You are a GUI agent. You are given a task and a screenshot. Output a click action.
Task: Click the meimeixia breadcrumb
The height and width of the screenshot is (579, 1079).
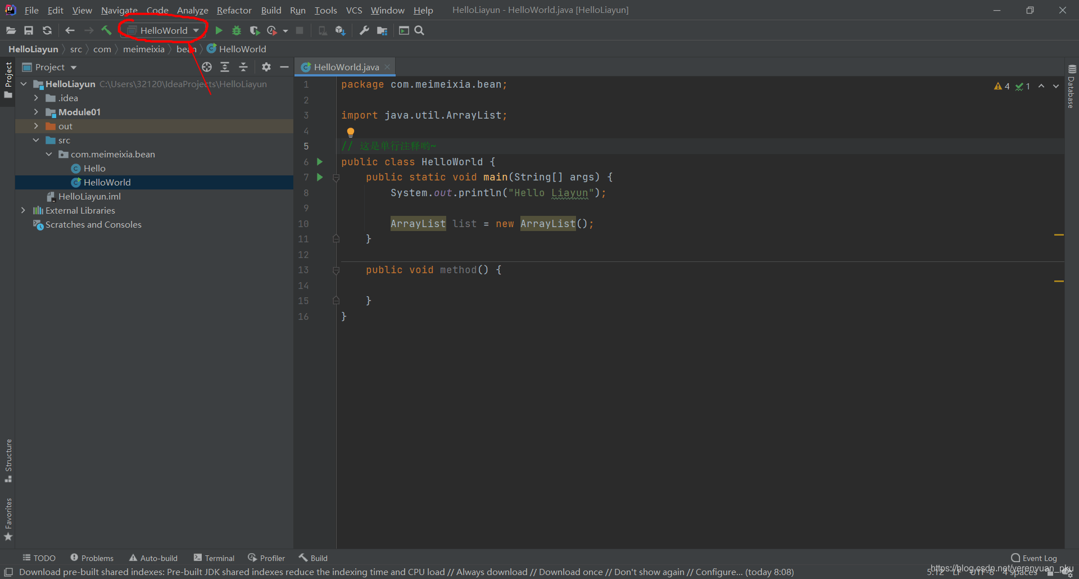click(x=144, y=49)
